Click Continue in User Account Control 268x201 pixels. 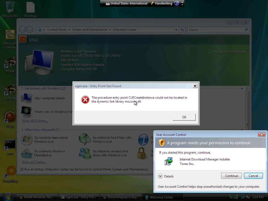231,176
